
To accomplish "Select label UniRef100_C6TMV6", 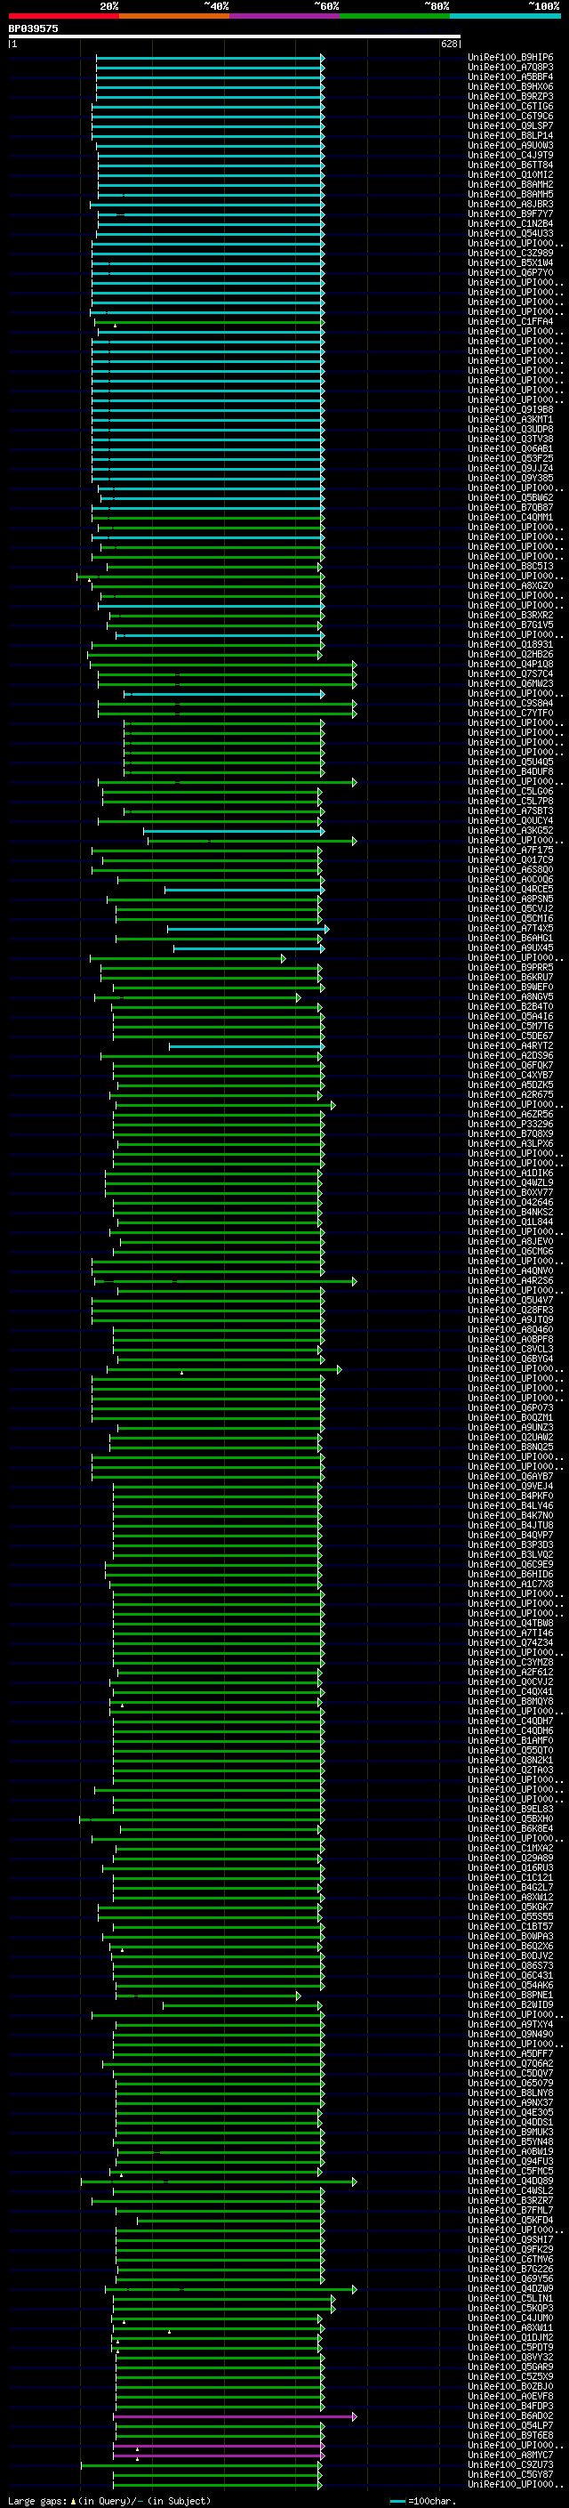I will pos(510,2259).
